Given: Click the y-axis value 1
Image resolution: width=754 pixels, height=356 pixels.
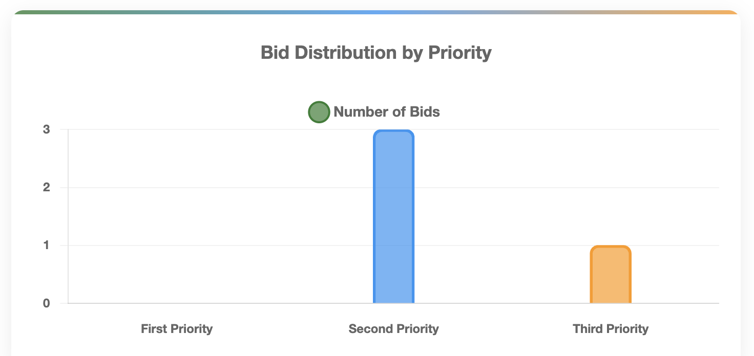Looking at the screenshot, I should (x=47, y=246).
